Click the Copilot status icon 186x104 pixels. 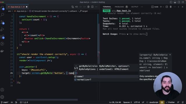click(162, 102)
